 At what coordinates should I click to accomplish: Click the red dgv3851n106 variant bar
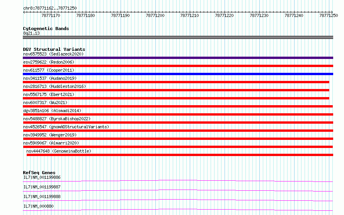[x=178, y=114]
